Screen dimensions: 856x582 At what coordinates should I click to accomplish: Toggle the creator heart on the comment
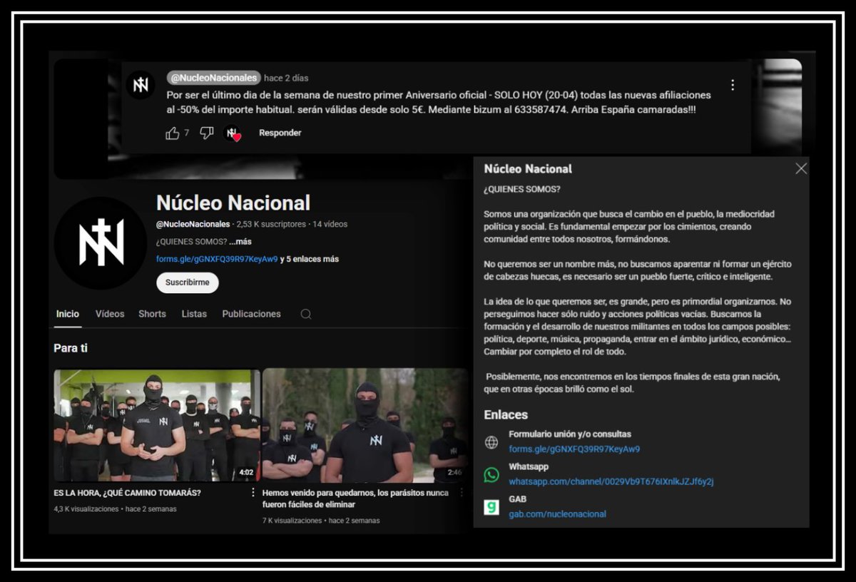[231, 133]
